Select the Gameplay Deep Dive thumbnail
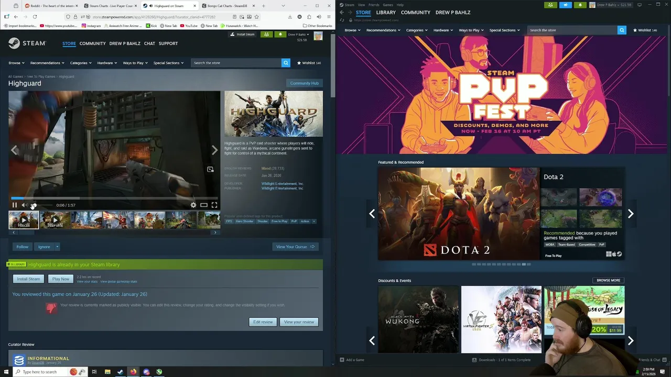The width and height of the screenshot is (671, 377). (55, 220)
